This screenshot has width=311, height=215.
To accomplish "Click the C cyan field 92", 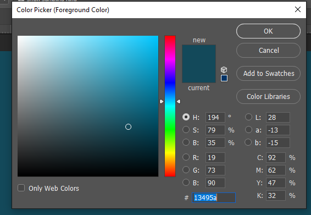I will (276, 158).
